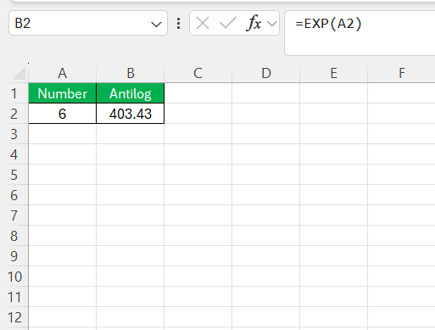The height and width of the screenshot is (330, 435).
Task: Select row 11 header
Action: click(x=14, y=297)
